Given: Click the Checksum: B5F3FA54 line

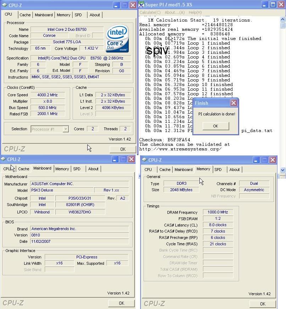Looking at the screenshot, I should (x=165, y=140).
